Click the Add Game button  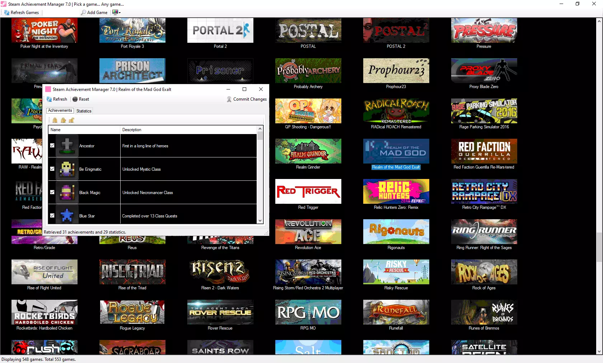[94, 13]
